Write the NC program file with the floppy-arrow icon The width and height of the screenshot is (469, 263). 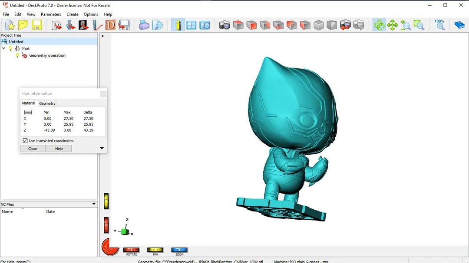coord(124,25)
